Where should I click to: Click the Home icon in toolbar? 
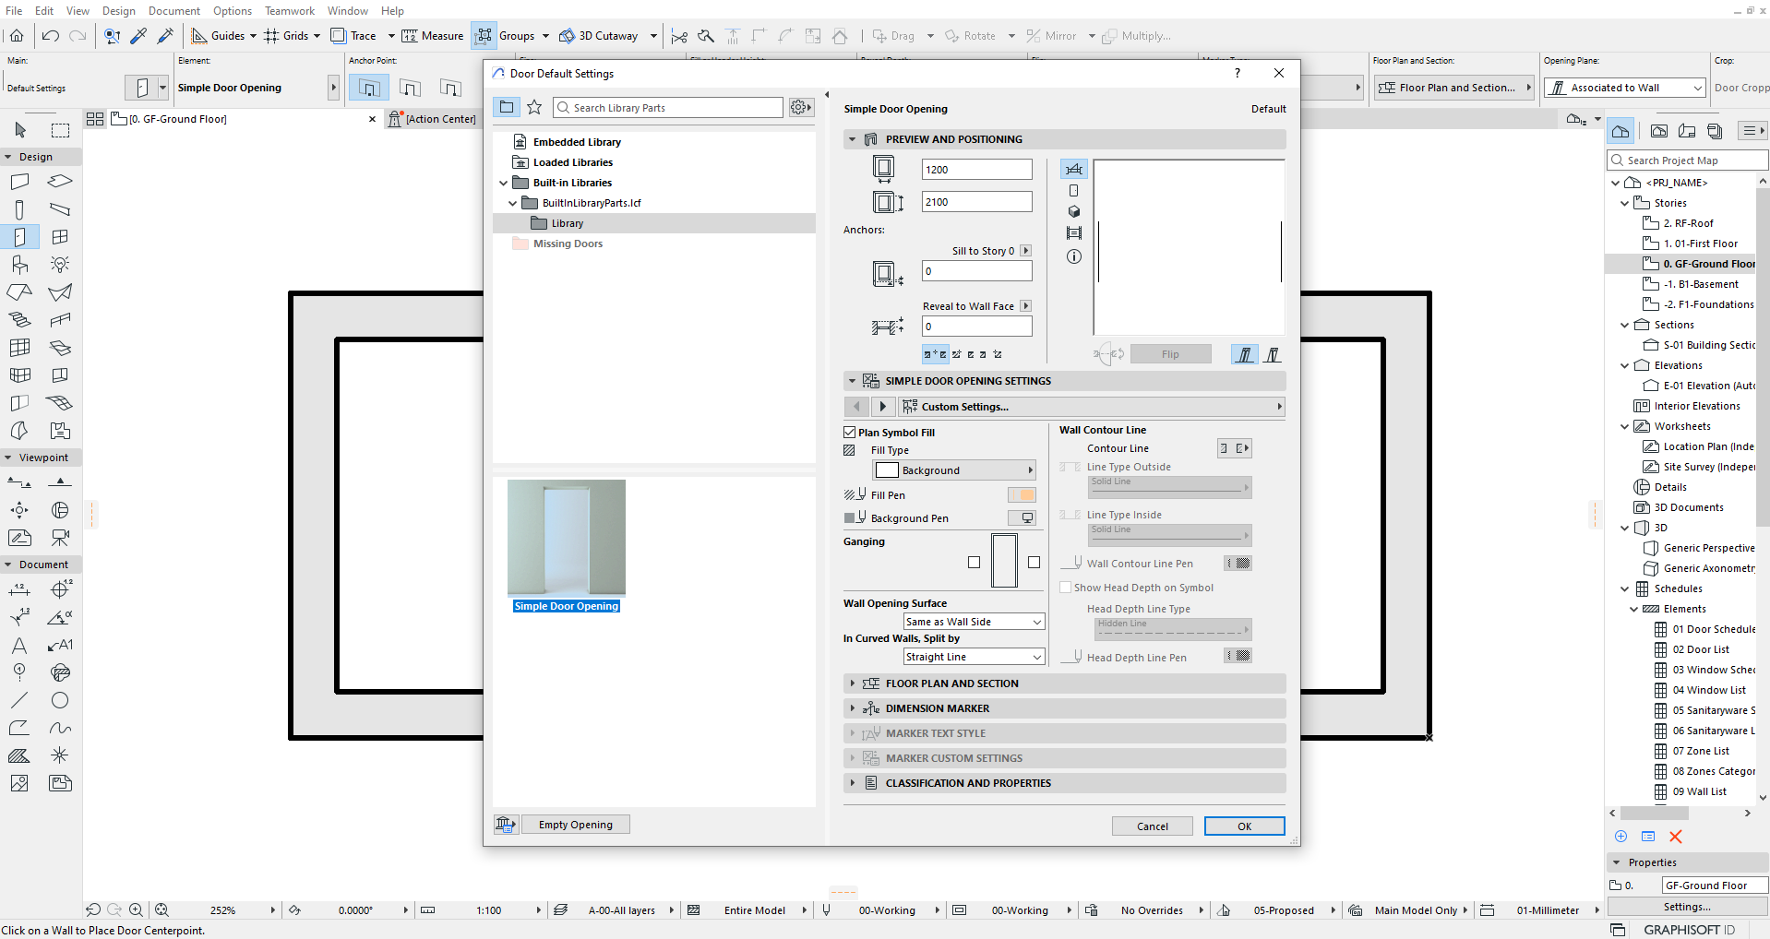click(x=17, y=36)
